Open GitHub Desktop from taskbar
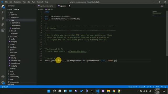 [x=103, y=91]
